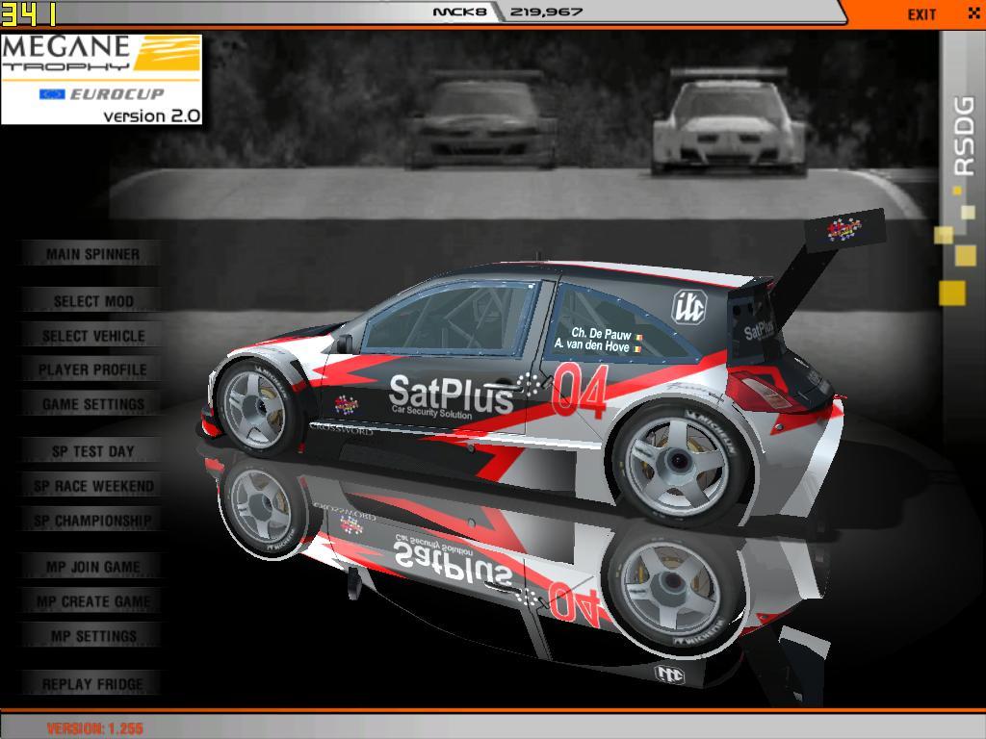The height and width of the screenshot is (739, 986).
Task: Click MP Join Game
Action: coord(92,568)
